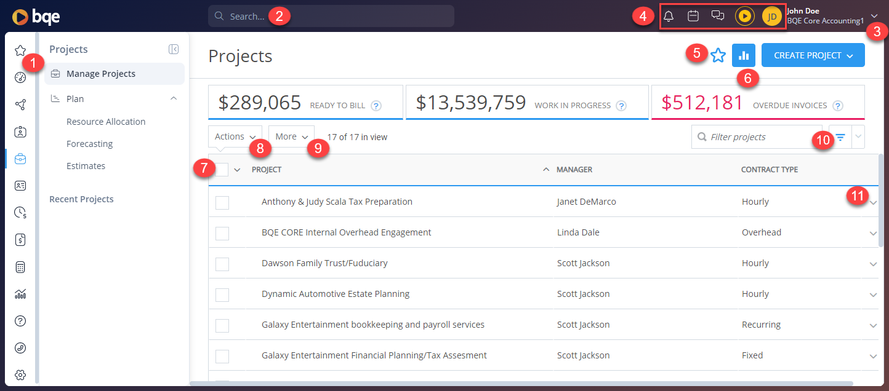Open dropdown arrow beside the filter icon
Viewport: 889px width, 391px height.
point(858,136)
